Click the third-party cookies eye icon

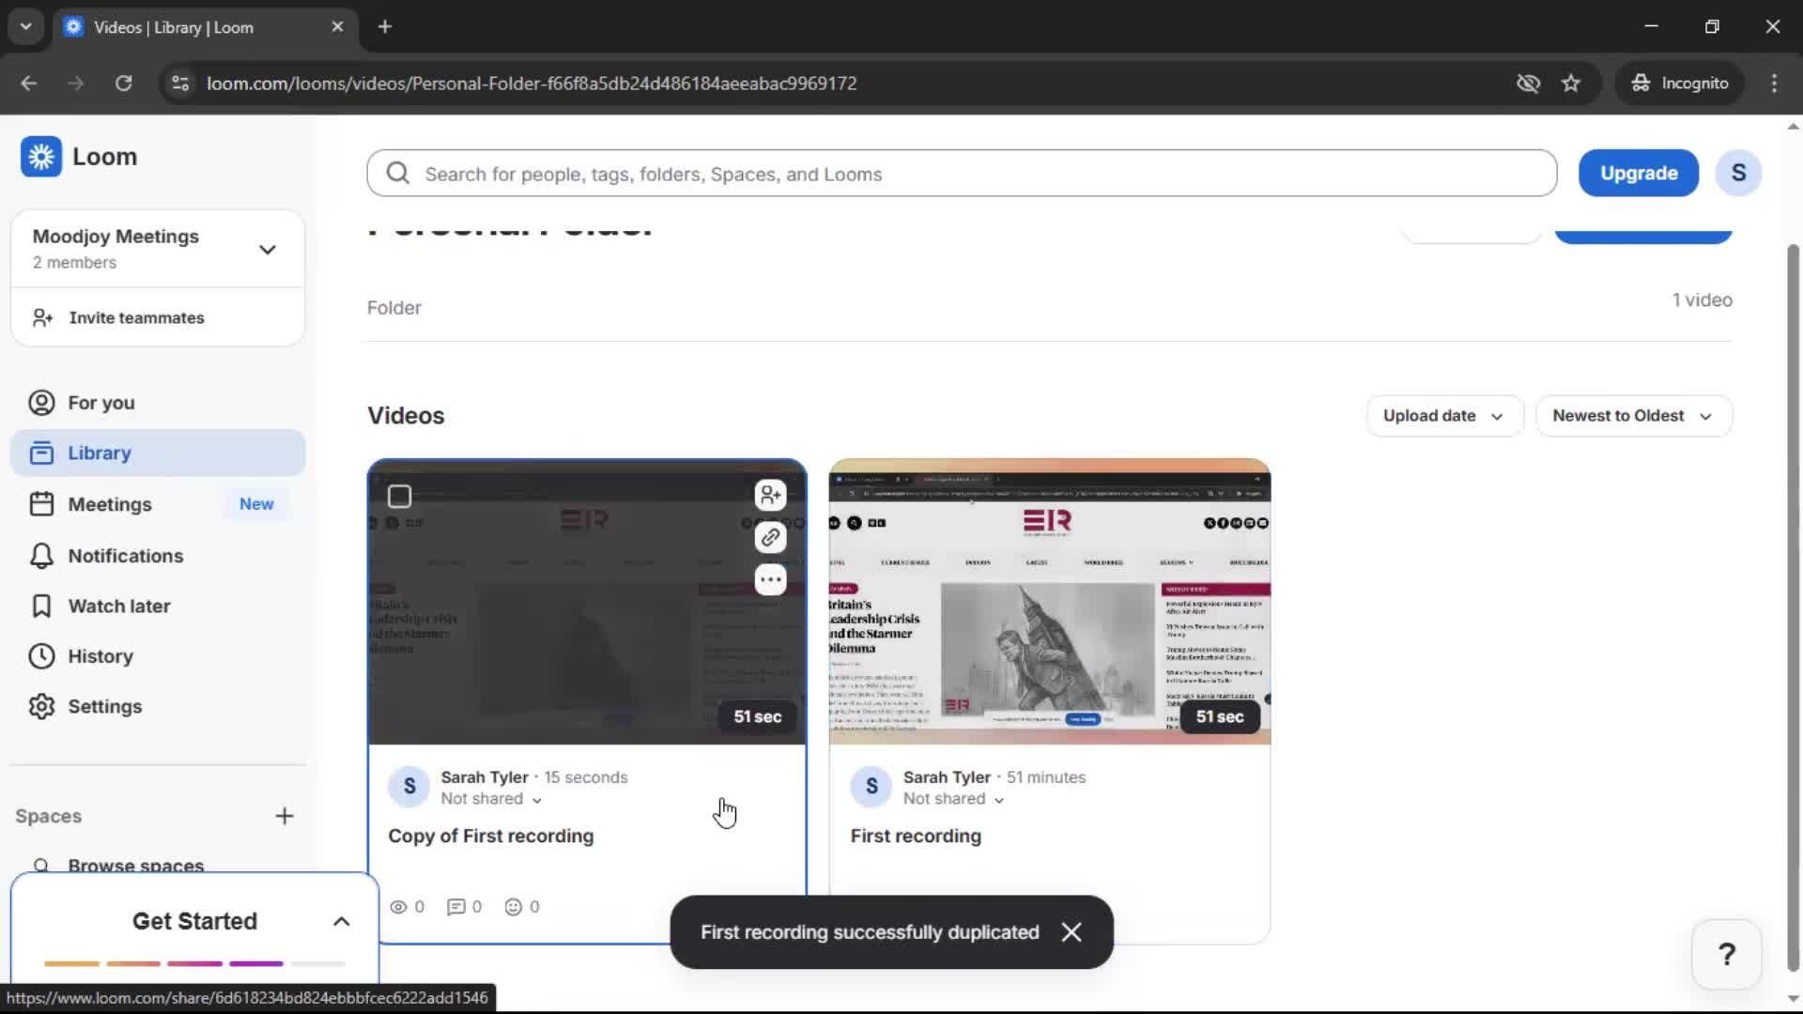(x=1528, y=83)
